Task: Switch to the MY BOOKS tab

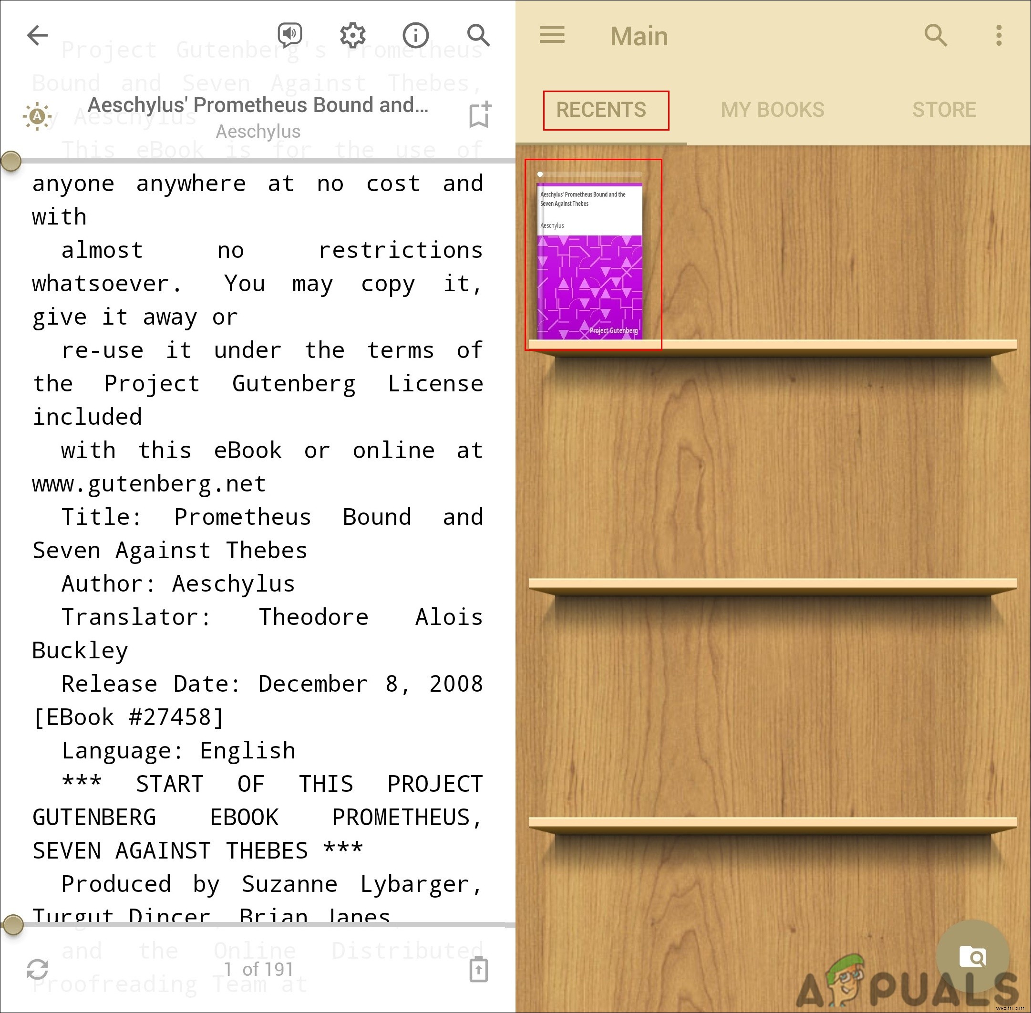Action: [774, 110]
